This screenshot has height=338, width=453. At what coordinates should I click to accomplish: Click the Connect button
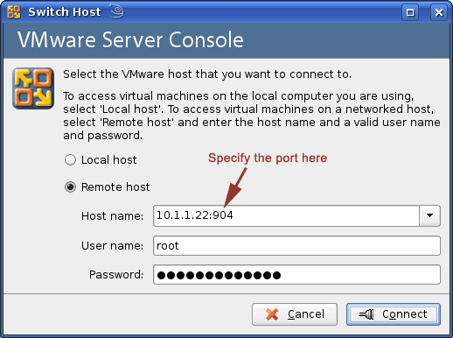coord(394,314)
